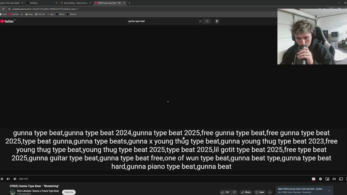Screen dimensions: 347x195
Task: Close the Sports Betting tab
Action: (x=90, y=3)
